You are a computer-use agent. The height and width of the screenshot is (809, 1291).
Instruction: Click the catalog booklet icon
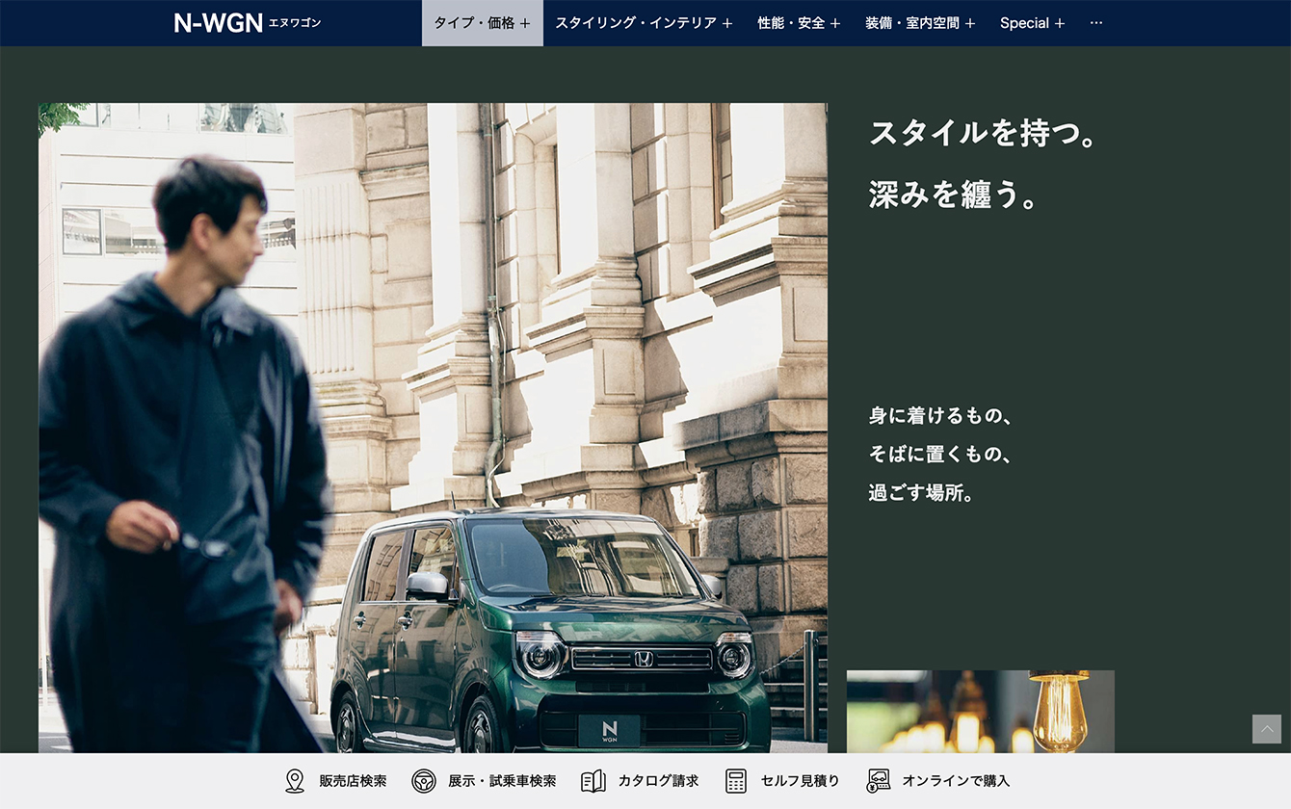tap(593, 781)
